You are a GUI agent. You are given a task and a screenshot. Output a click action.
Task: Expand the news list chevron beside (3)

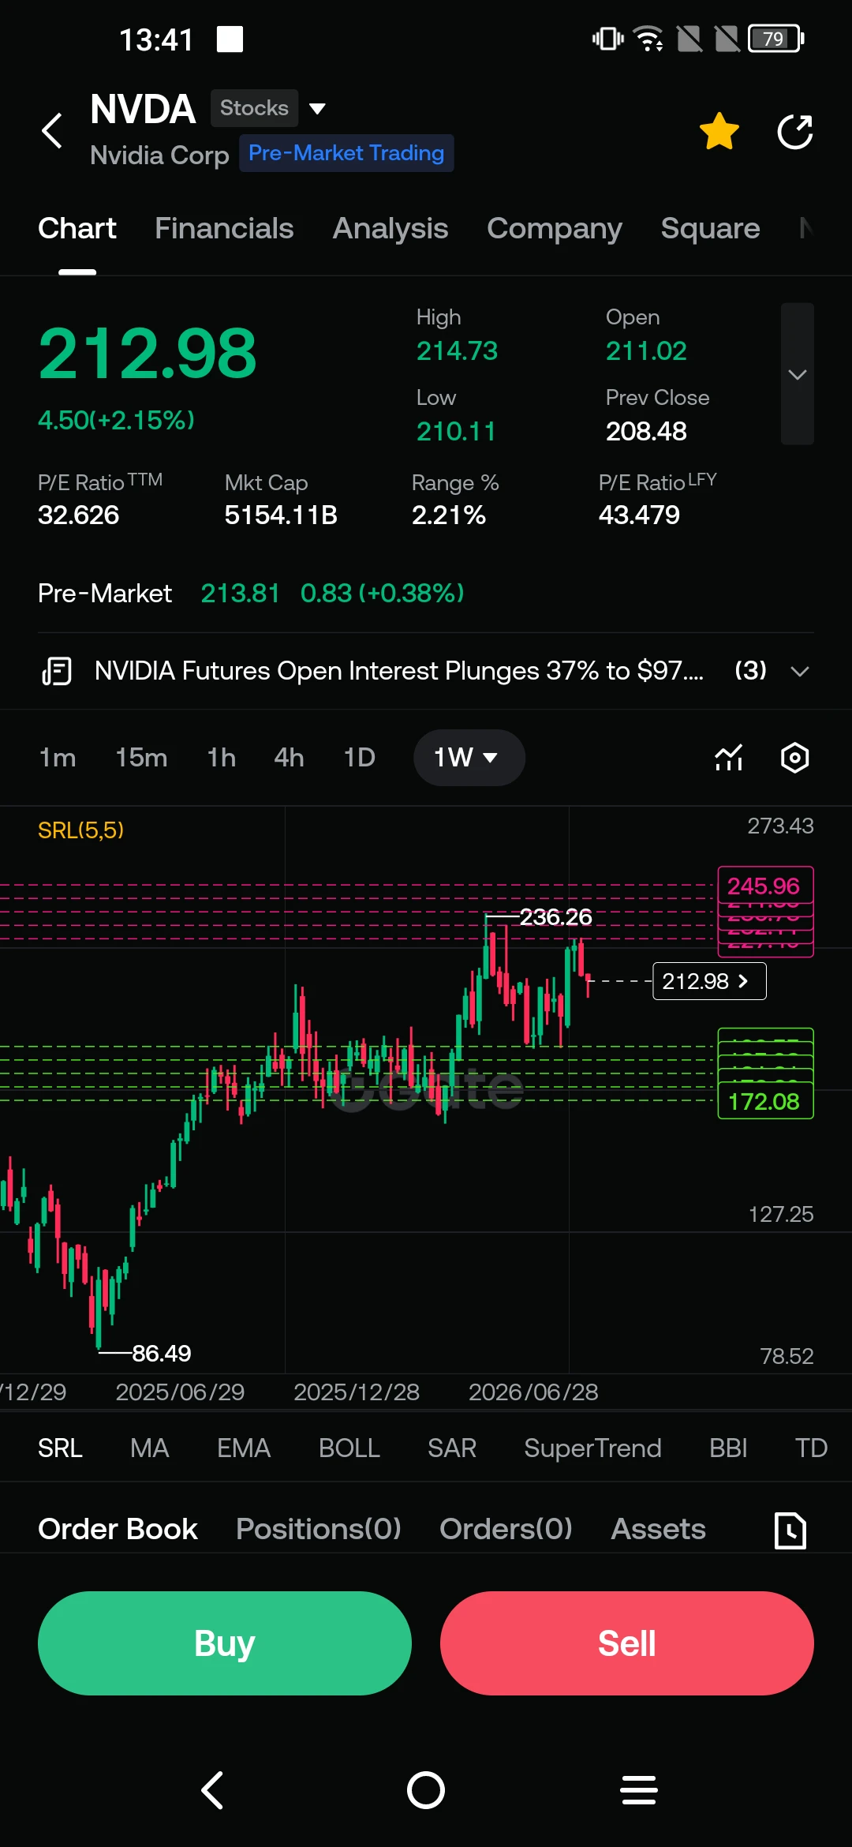coord(800,671)
